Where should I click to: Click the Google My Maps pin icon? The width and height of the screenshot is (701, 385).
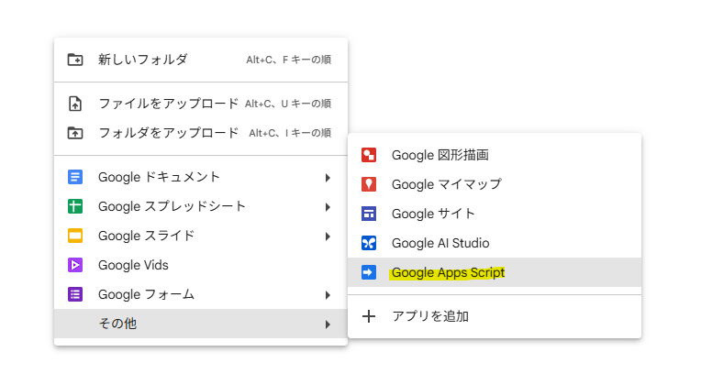point(369,184)
